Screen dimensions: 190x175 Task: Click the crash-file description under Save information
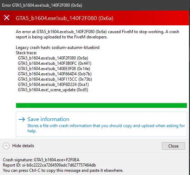(x=106, y=128)
